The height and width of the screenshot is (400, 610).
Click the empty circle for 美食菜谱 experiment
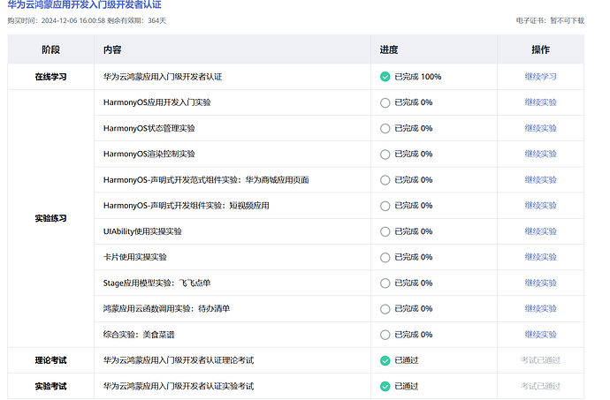[x=385, y=335]
